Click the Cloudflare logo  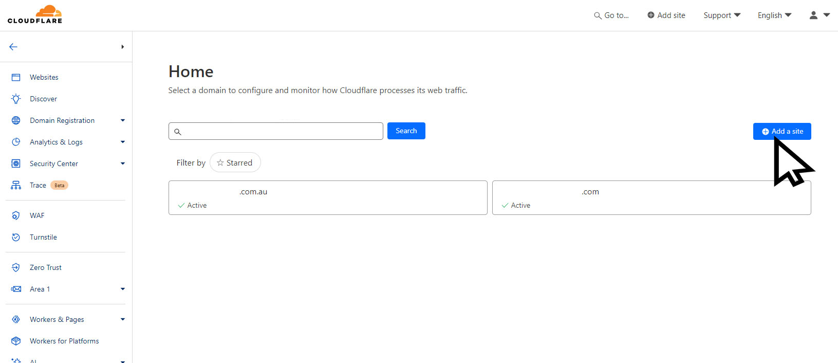[35, 14]
